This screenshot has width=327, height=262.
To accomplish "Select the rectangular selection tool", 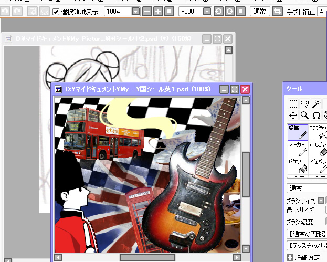I will pos(293,103).
